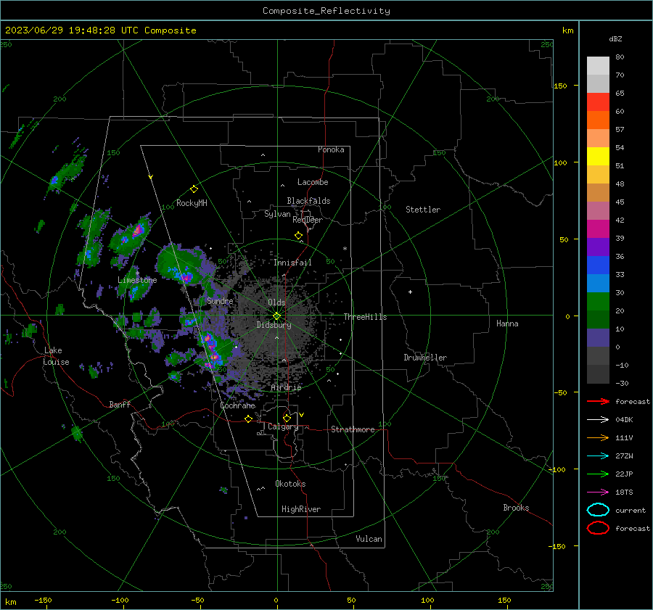Image resolution: width=653 pixels, height=610 pixels.
Task: Click the red forecast arrow legend icon
Action: (598, 401)
